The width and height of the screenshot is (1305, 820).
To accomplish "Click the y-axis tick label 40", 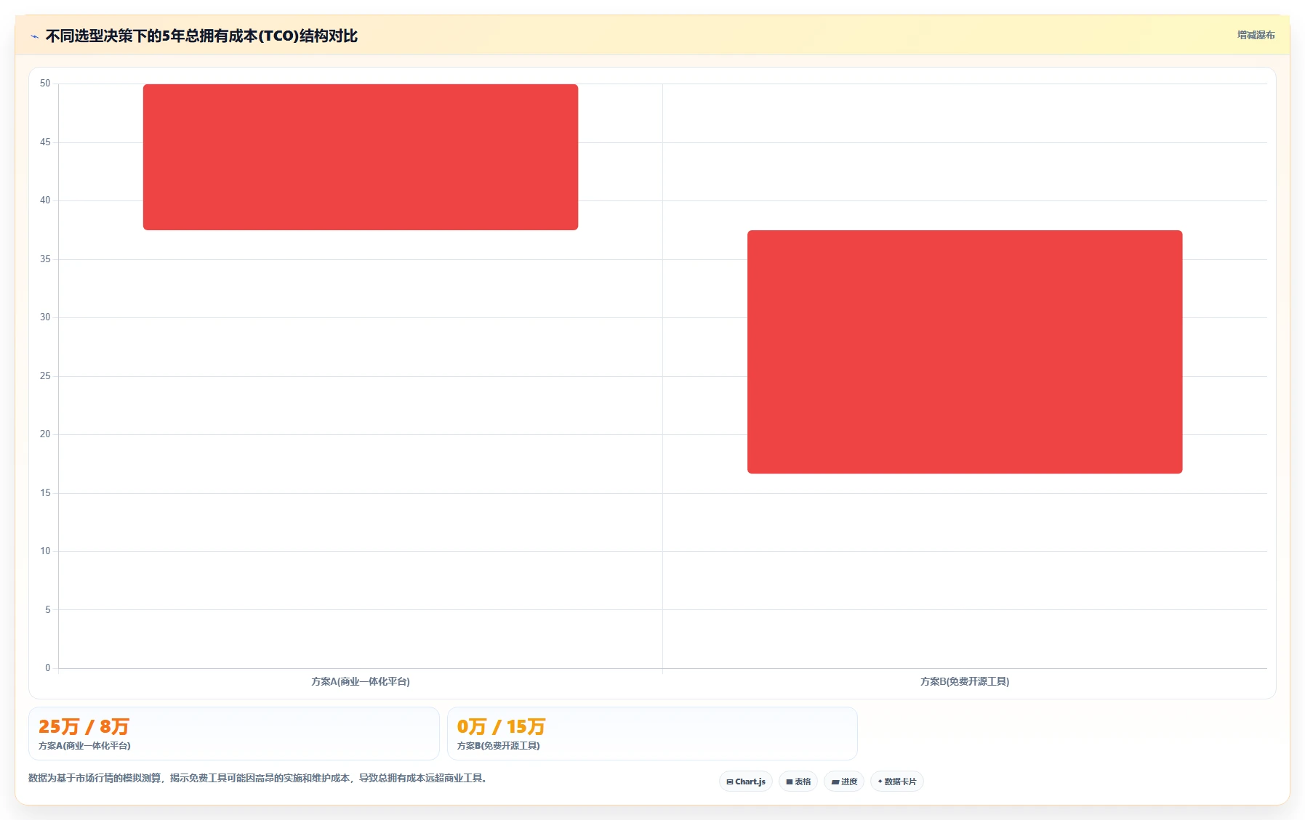I will pyautogui.click(x=45, y=200).
